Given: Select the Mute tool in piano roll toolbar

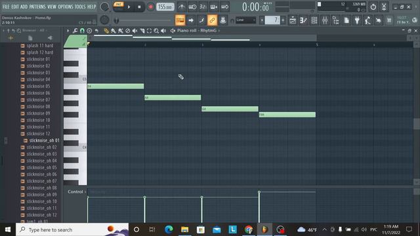Looking at the screenshot, I should coord(135,31).
